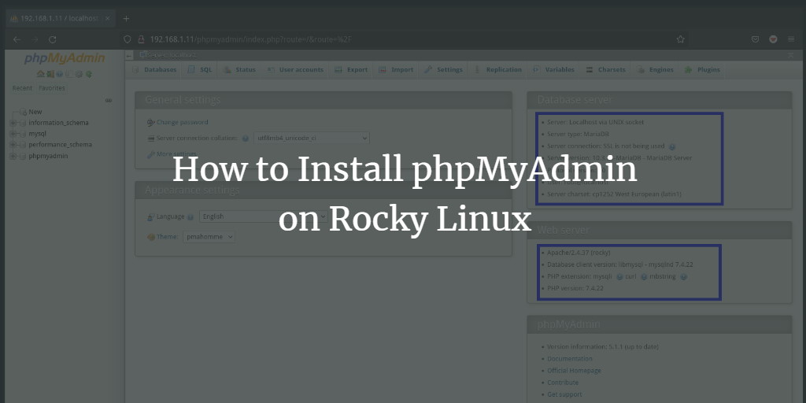This screenshot has width=806, height=403.
Task: Click the help icon after curl extension
Action: click(x=644, y=276)
